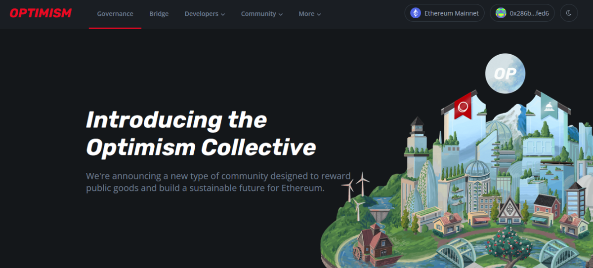Open the Governance tab

point(115,14)
